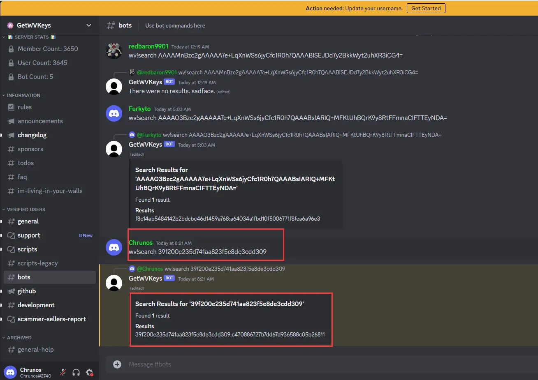Open the rules channel
The height and width of the screenshot is (380, 538).
[x=25, y=107]
